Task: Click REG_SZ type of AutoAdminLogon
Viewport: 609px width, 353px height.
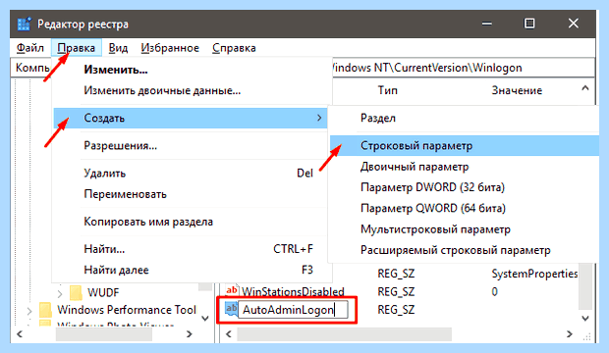Action: point(396,310)
